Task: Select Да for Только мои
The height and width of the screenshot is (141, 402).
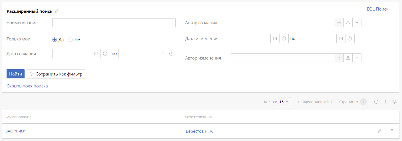Action: 55,40
